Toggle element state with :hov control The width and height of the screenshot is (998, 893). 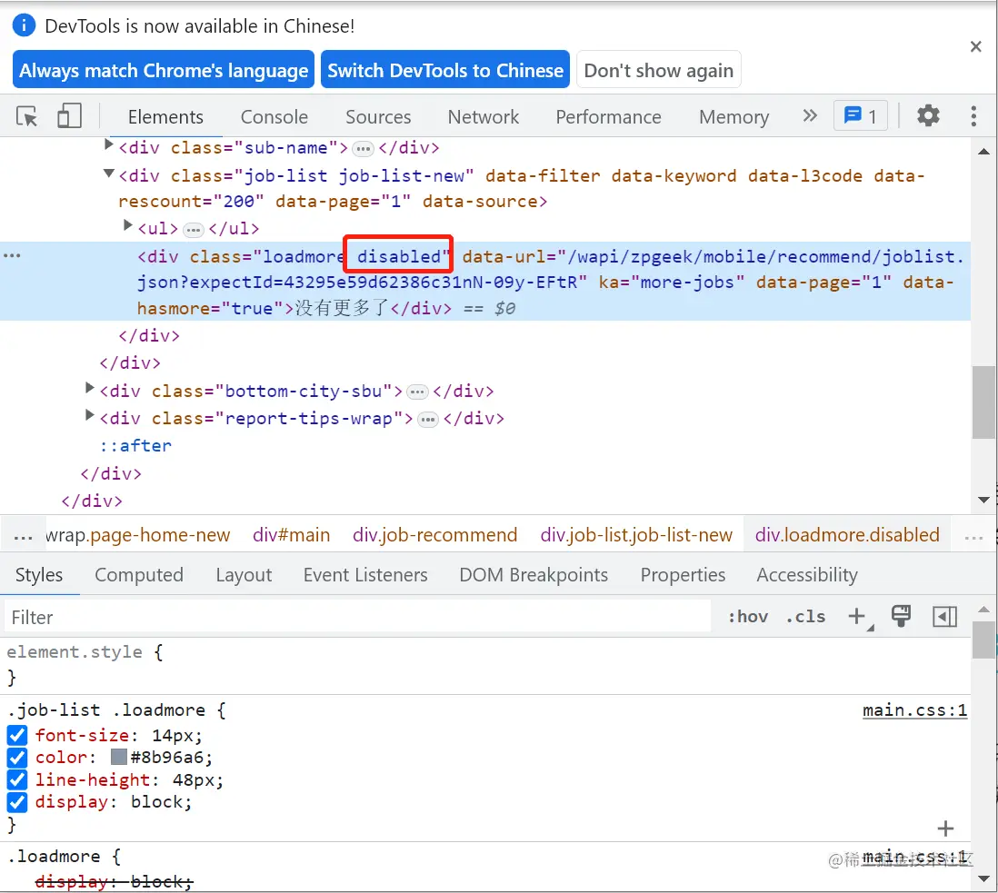pyautogui.click(x=747, y=617)
